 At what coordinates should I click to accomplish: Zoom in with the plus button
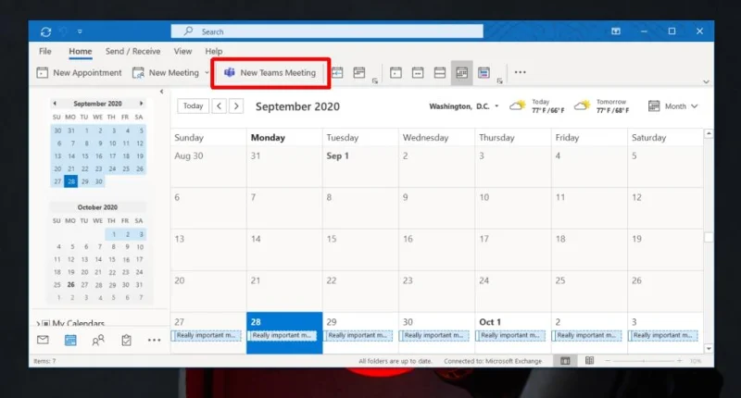pos(679,361)
